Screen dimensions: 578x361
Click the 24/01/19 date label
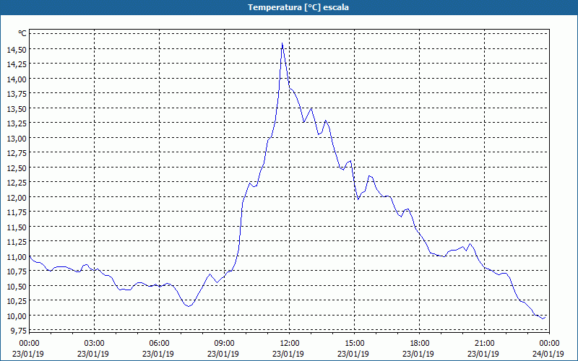(x=548, y=354)
